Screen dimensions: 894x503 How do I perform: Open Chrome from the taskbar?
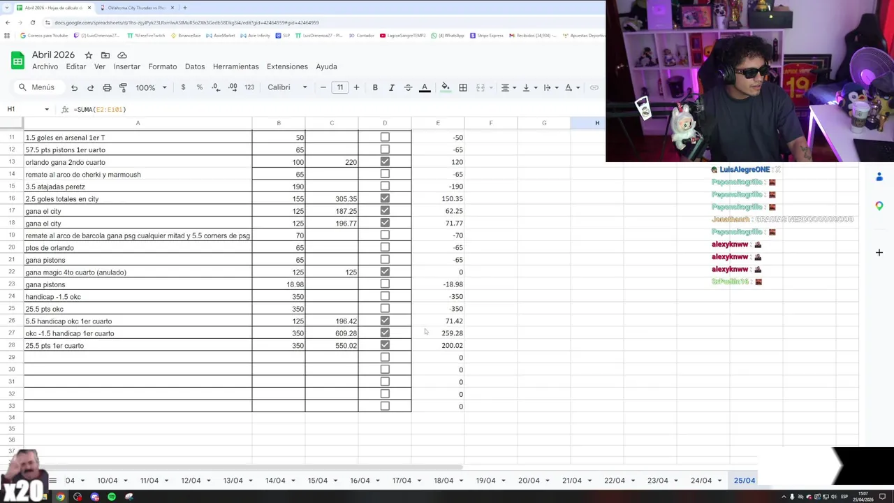click(x=61, y=497)
